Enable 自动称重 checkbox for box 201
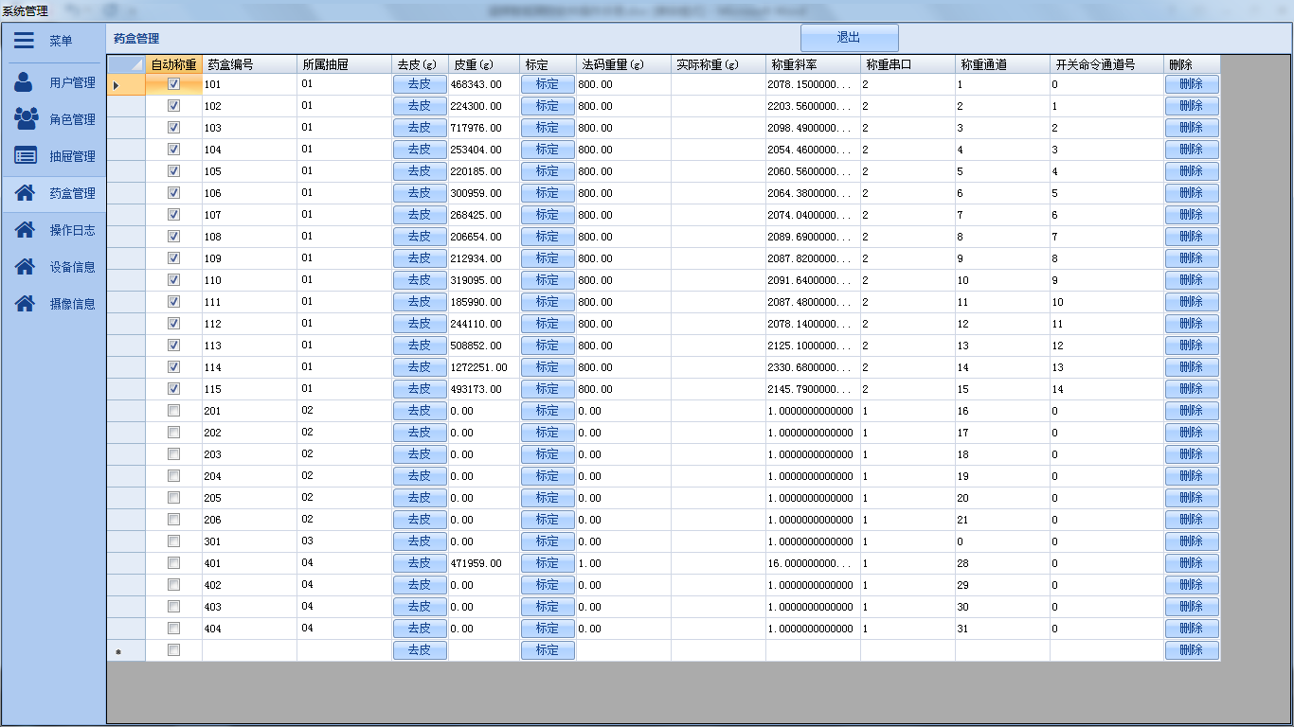1294x727 pixels. tap(173, 411)
